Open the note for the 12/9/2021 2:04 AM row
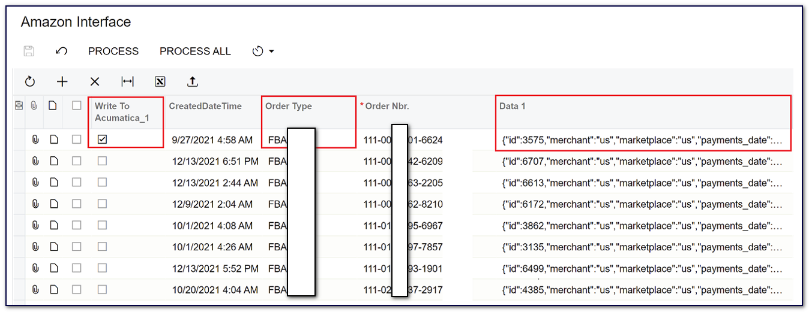The width and height of the screenshot is (809, 312). (x=53, y=204)
